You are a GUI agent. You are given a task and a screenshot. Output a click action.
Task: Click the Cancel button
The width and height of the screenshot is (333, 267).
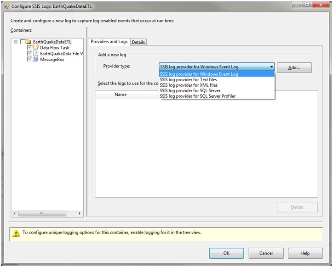click(x=266, y=253)
